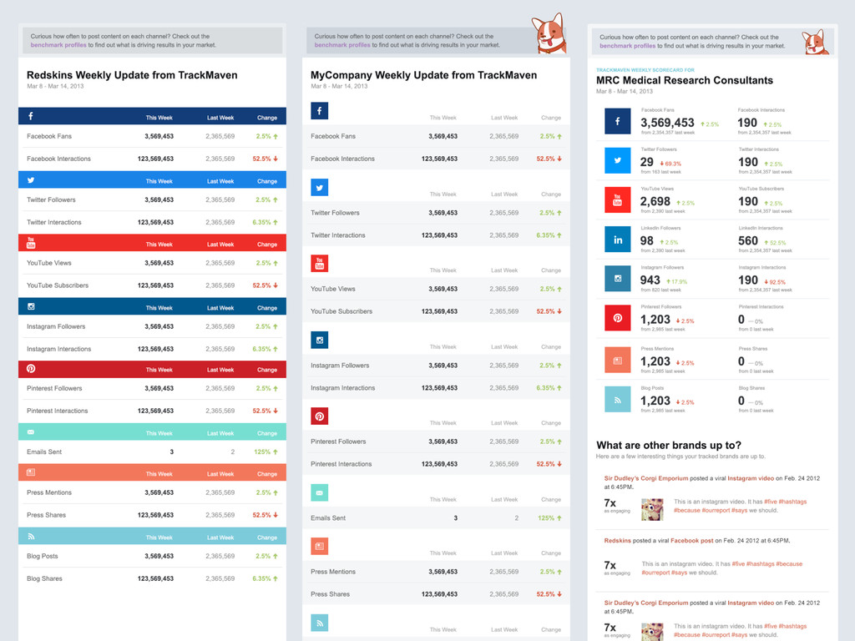The width and height of the screenshot is (855, 641).
Task: Click Emails Sent 125% change in Redskins panel
Action: tap(266, 452)
